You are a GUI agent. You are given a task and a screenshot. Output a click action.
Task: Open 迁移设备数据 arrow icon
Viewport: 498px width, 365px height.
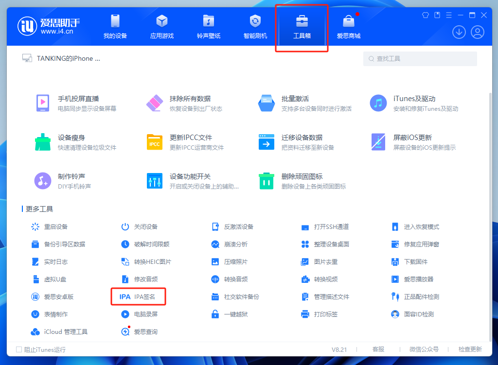267,142
